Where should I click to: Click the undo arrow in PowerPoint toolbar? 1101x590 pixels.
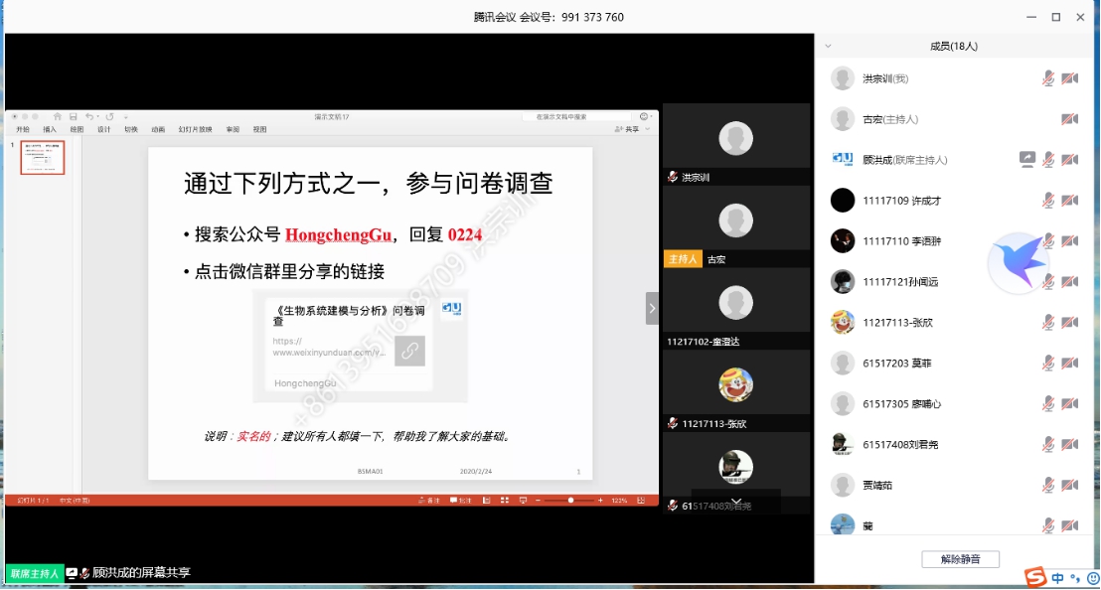click(89, 116)
